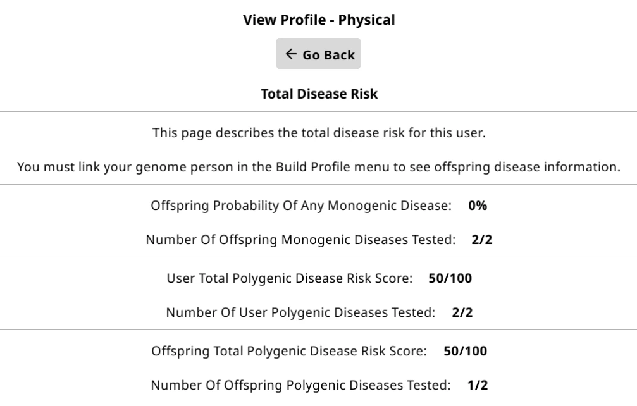This screenshot has height=406, width=637.
Task: Click the left arrow icon in Go Back
Action: tap(291, 54)
